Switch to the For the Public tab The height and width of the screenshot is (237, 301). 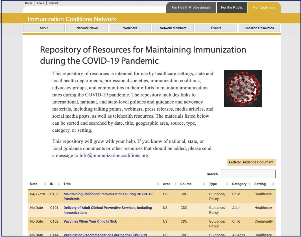pos(232,7)
